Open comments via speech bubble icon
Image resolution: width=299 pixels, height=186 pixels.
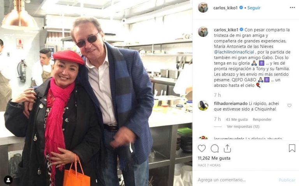coord(215,148)
